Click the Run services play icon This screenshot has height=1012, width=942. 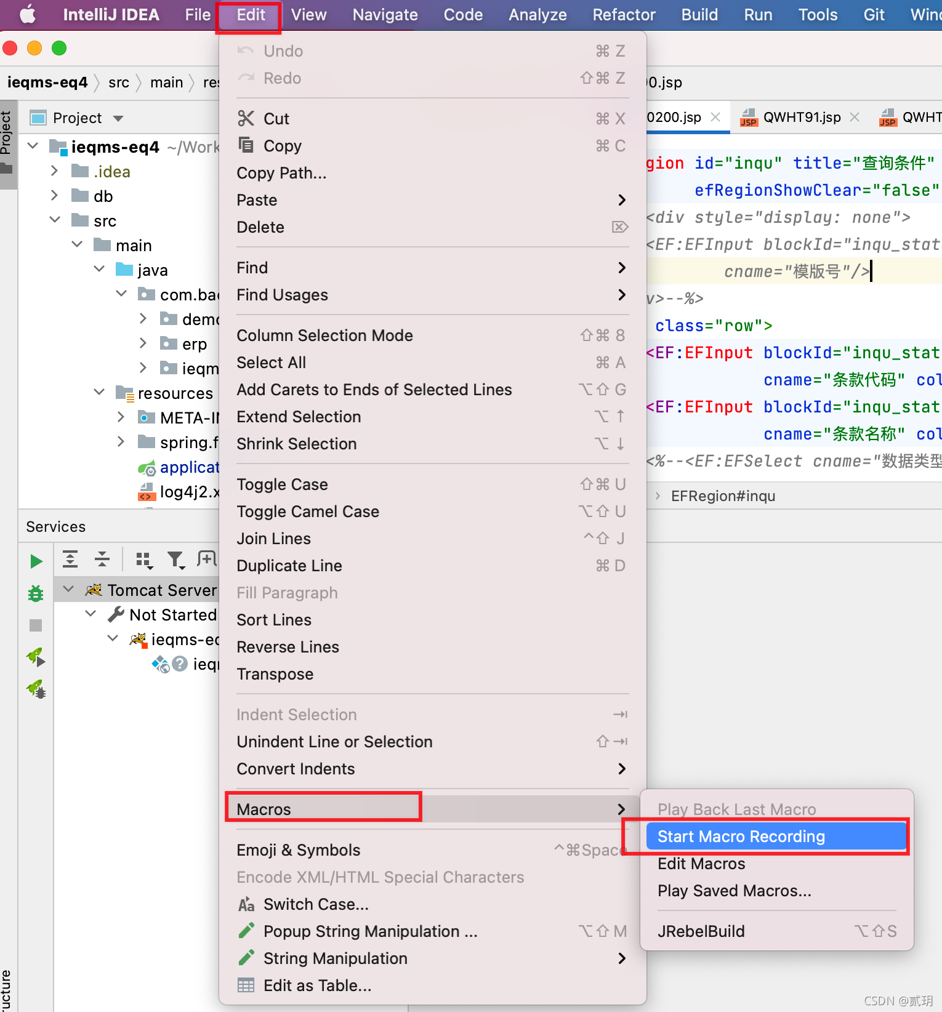tap(36, 561)
